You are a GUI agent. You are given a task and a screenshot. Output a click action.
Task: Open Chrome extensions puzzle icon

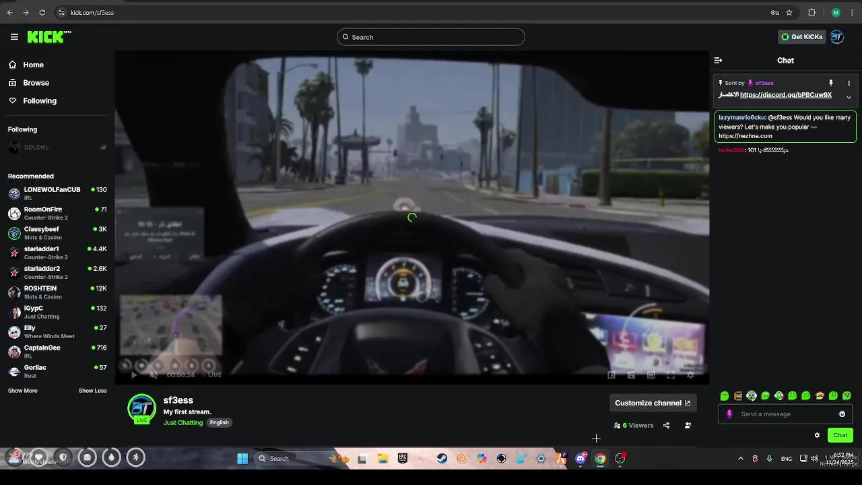tap(811, 12)
